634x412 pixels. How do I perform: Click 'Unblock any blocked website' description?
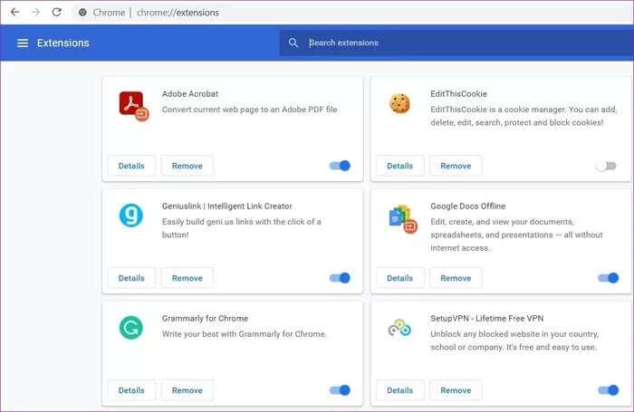coord(514,340)
